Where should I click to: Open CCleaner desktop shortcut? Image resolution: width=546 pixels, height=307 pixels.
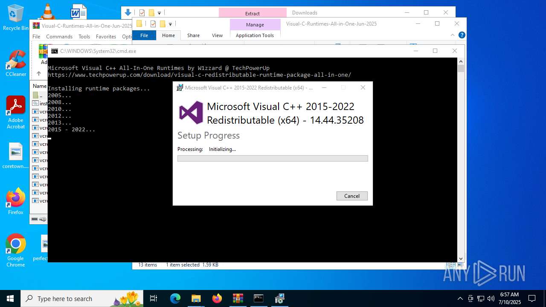point(16,64)
